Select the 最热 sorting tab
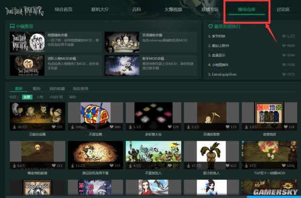This screenshot has width=301, height=198. [36, 89]
